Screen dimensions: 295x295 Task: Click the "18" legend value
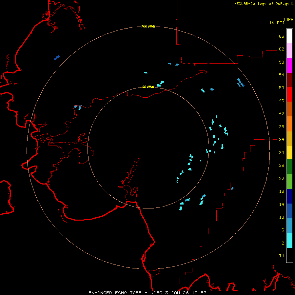coord(282,191)
